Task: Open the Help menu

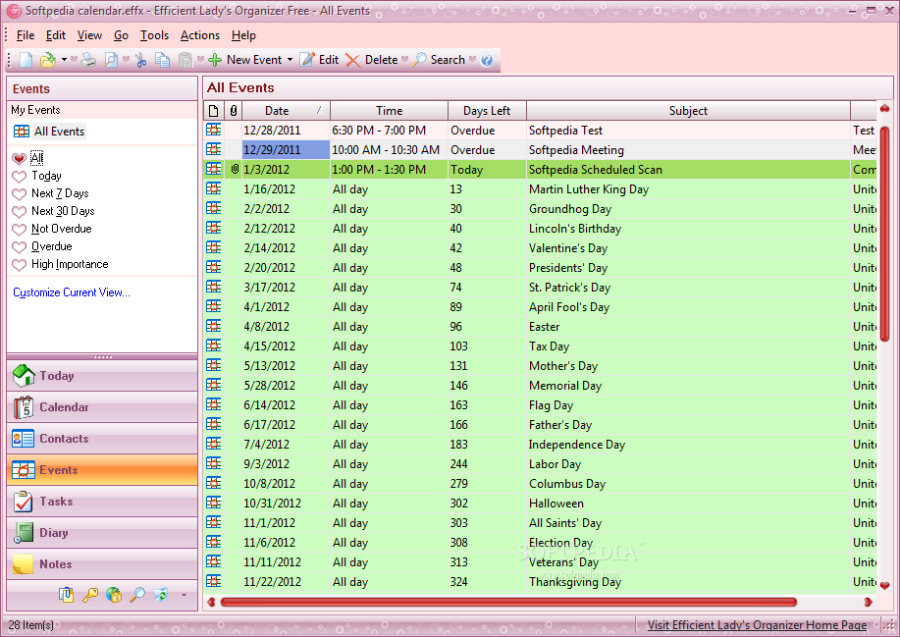Action: pos(243,35)
